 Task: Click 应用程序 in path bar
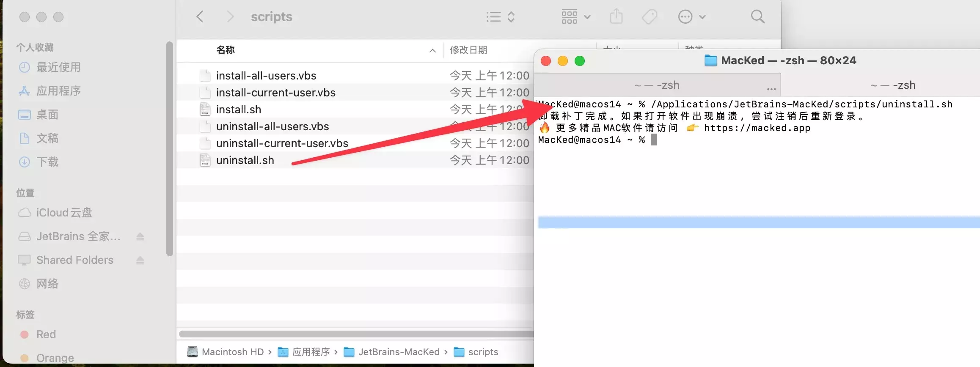304,352
